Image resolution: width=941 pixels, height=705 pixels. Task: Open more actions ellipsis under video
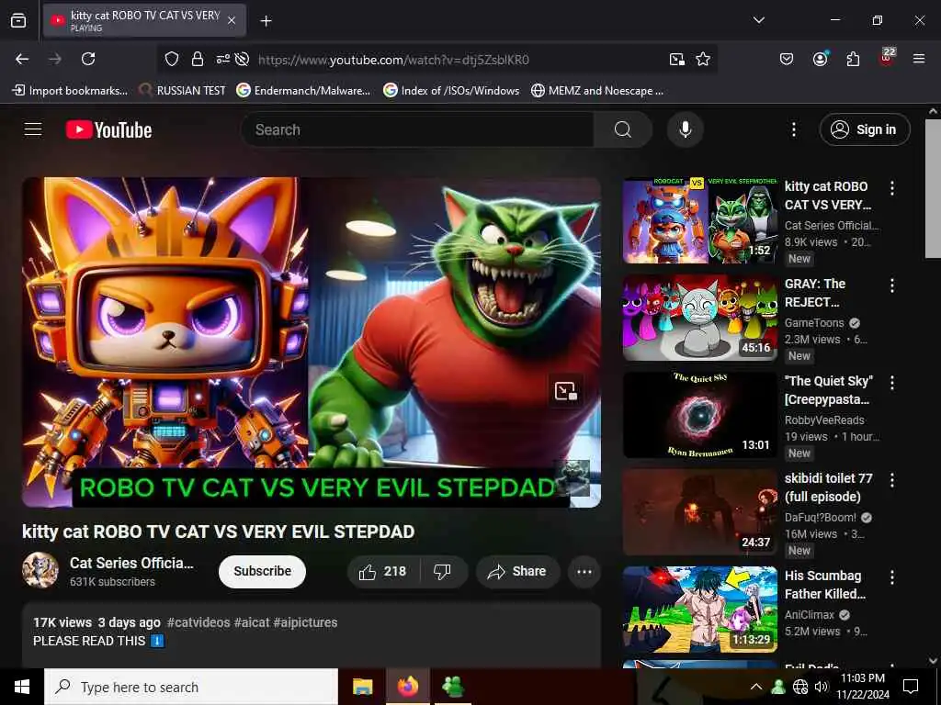pos(584,571)
